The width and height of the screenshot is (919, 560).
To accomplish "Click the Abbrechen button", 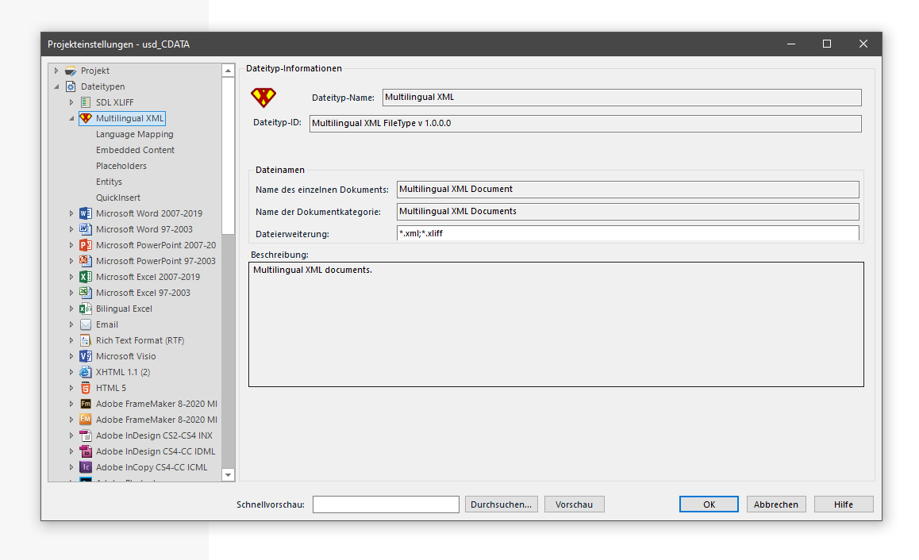I will 776,504.
